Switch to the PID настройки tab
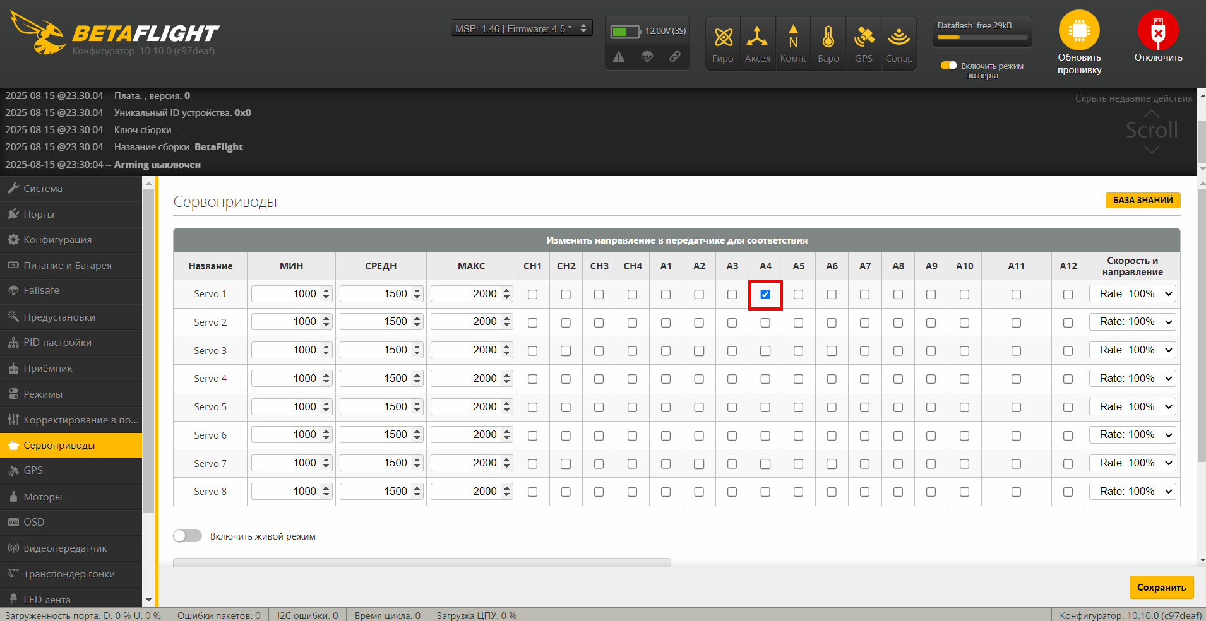This screenshot has width=1206, height=621. point(57,343)
